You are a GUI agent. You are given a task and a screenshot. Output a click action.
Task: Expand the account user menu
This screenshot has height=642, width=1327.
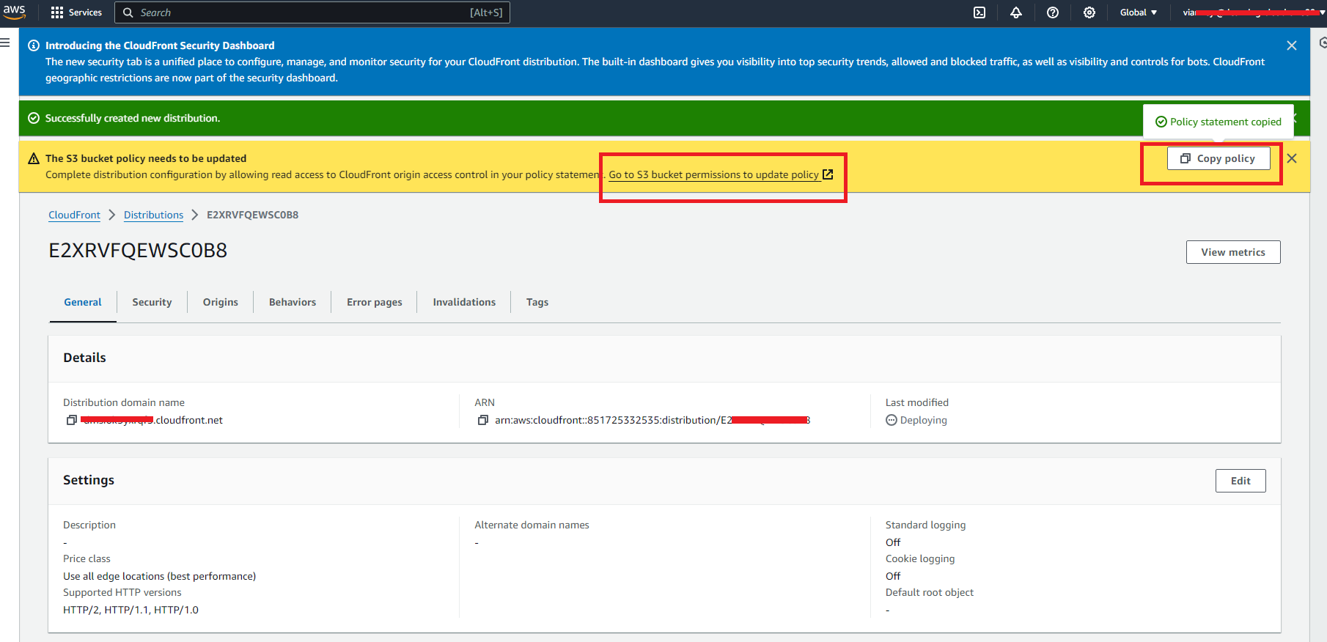pos(1254,12)
